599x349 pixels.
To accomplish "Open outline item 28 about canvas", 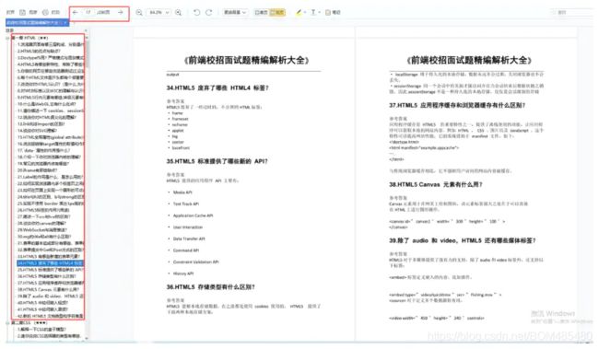I will tap(41, 223).
